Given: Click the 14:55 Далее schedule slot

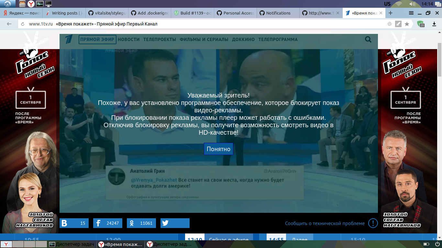Looking at the screenshot, I should tap(290, 237).
